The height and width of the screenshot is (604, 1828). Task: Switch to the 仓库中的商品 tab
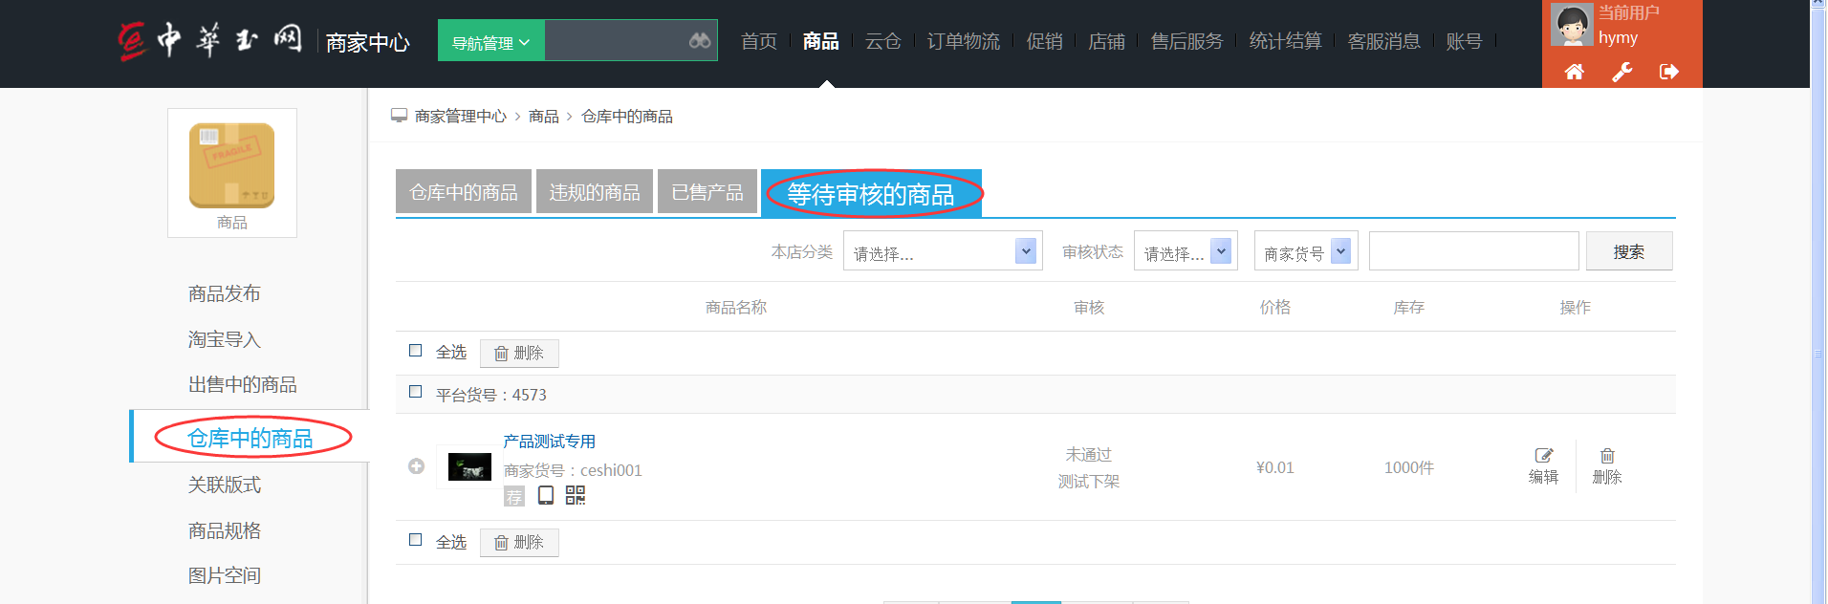[x=464, y=191]
